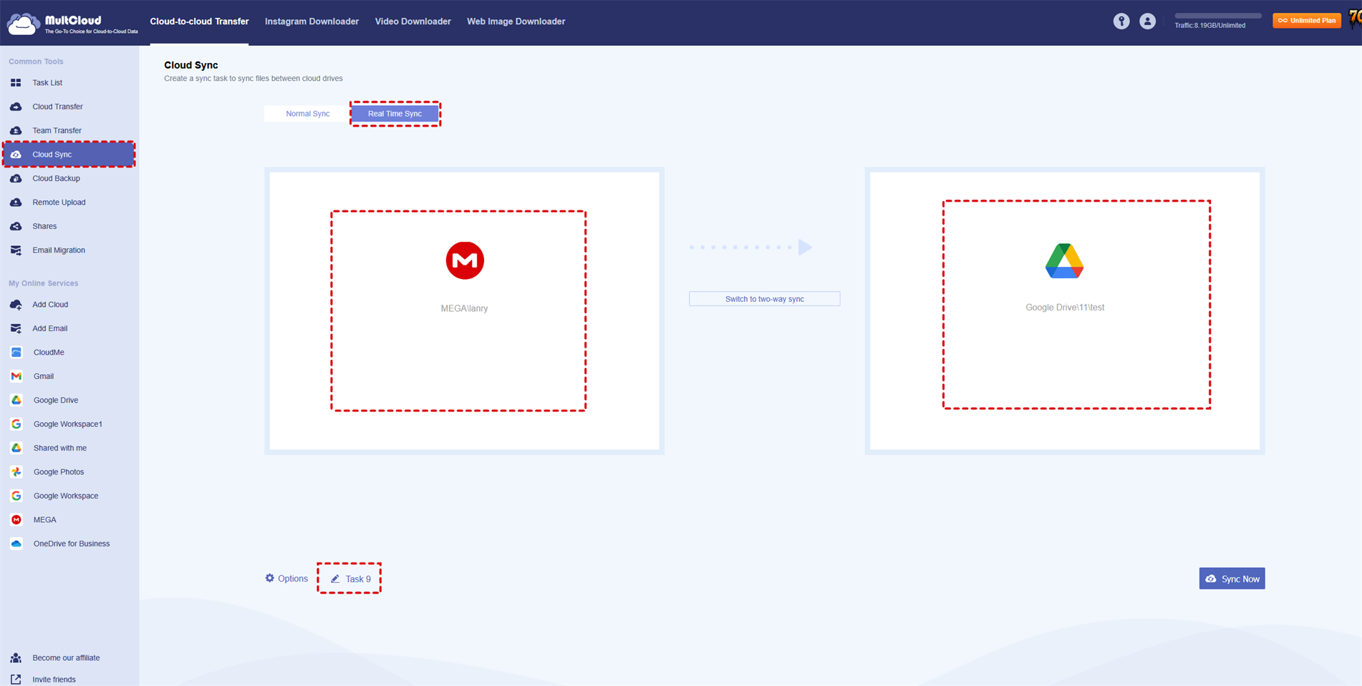Click the Team Transfer sidebar icon
This screenshot has height=686, width=1362.
point(16,131)
